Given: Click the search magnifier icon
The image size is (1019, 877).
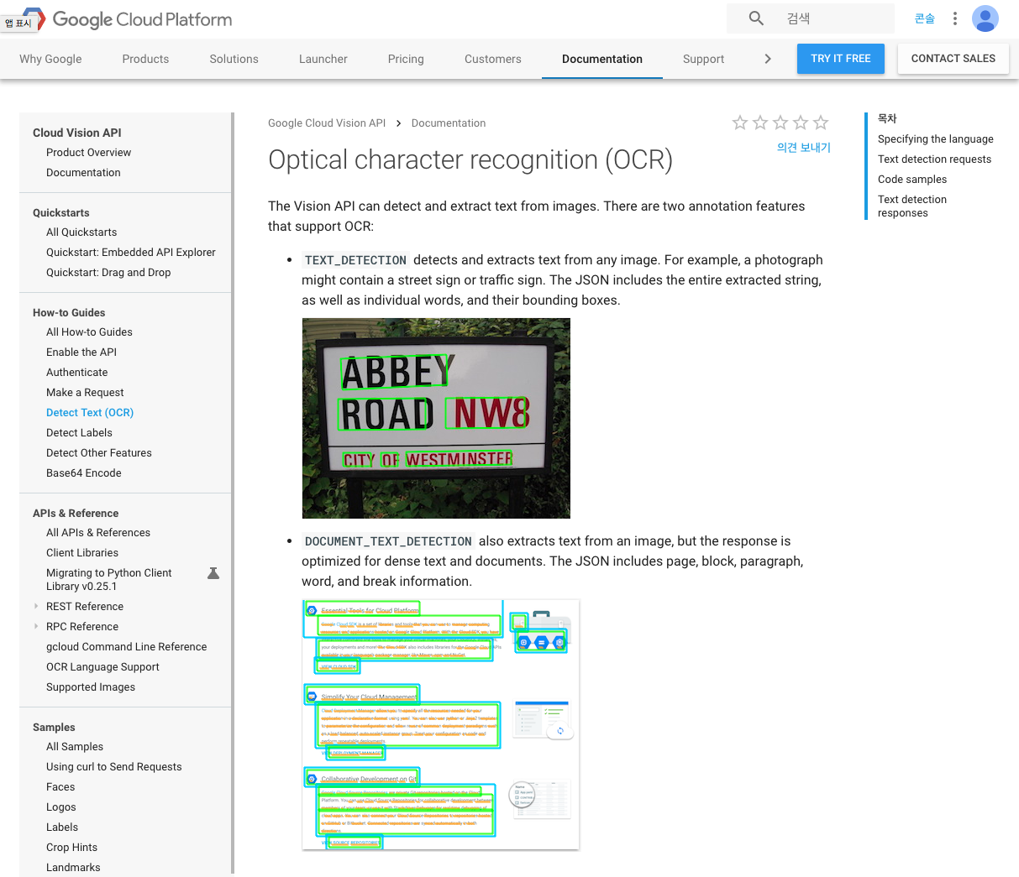Looking at the screenshot, I should (756, 18).
